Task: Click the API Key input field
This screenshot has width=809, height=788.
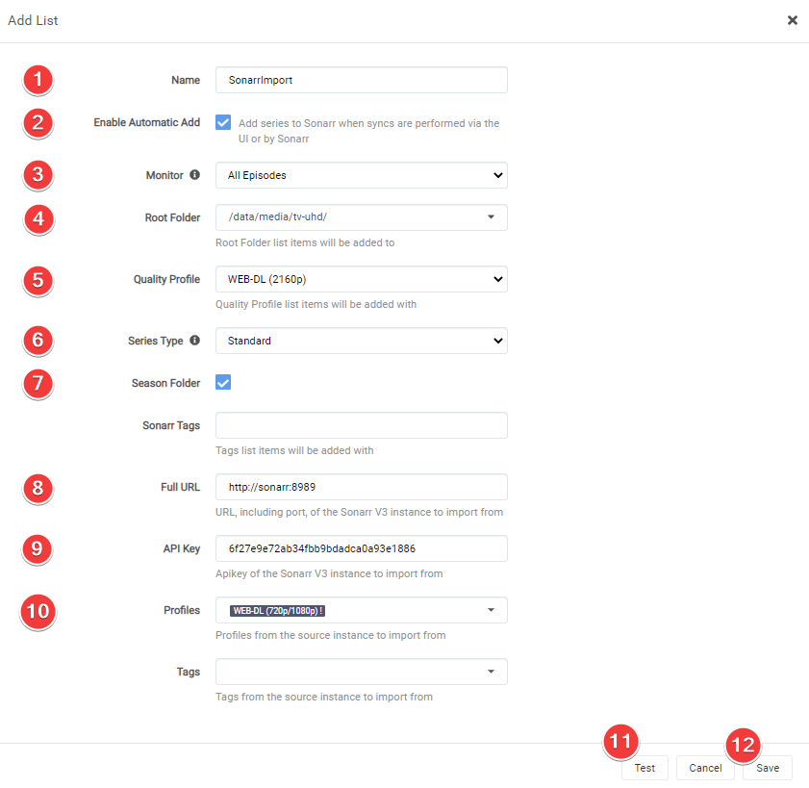Action: [361, 548]
